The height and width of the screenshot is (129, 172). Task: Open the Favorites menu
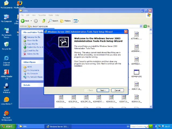[x=42, y=15]
